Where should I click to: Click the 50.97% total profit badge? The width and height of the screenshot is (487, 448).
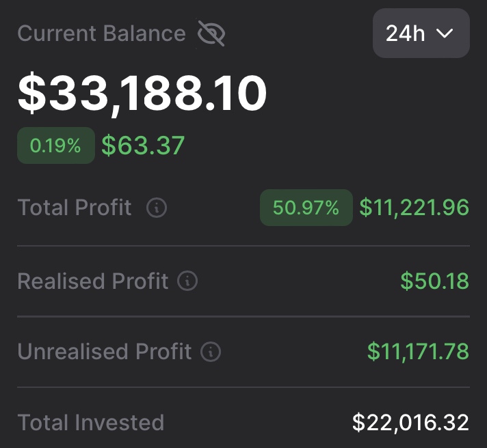tap(306, 208)
